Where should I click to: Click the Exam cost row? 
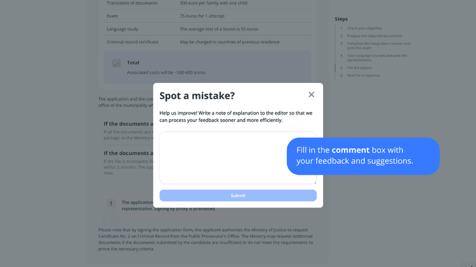pyautogui.click(x=204, y=16)
